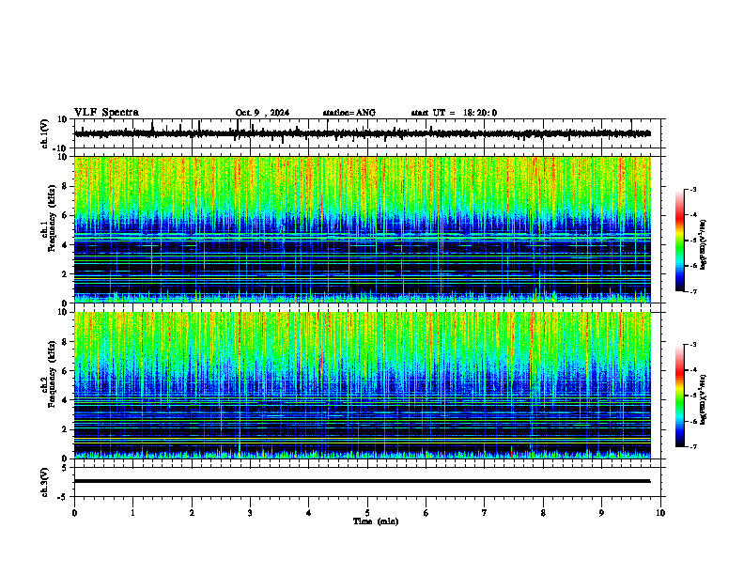Click the ch.2 color scale PSD unit label

pyautogui.click(x=704, y=400)
